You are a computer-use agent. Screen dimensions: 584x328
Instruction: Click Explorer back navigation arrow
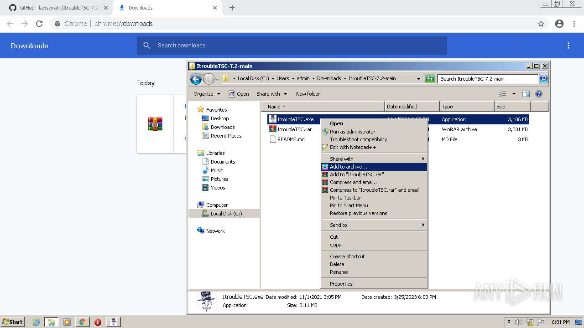click(196, 79)
